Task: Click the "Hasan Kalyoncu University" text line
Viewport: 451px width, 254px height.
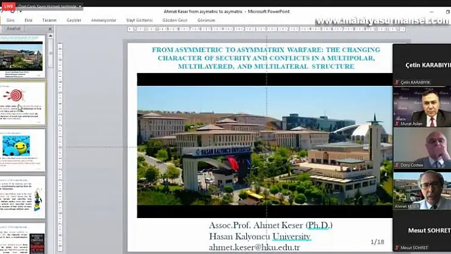Action: [x=260, y=236]
